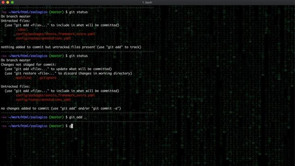This screenshot has height=166, width=295.
Task: Click the "modified: .gitignore" line
Action: [36, 78]
